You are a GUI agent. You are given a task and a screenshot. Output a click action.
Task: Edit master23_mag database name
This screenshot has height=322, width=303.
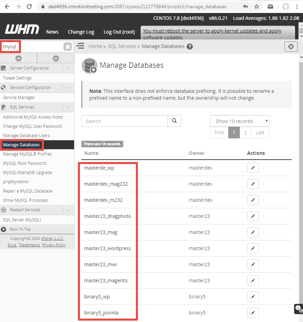pos(253,232)
